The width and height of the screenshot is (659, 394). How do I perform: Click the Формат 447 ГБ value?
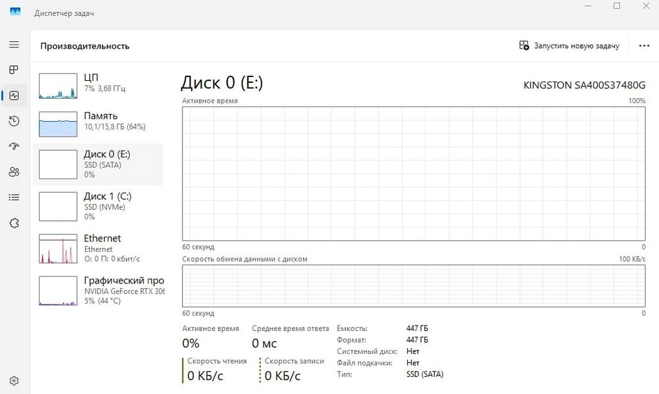pos(417,340)
